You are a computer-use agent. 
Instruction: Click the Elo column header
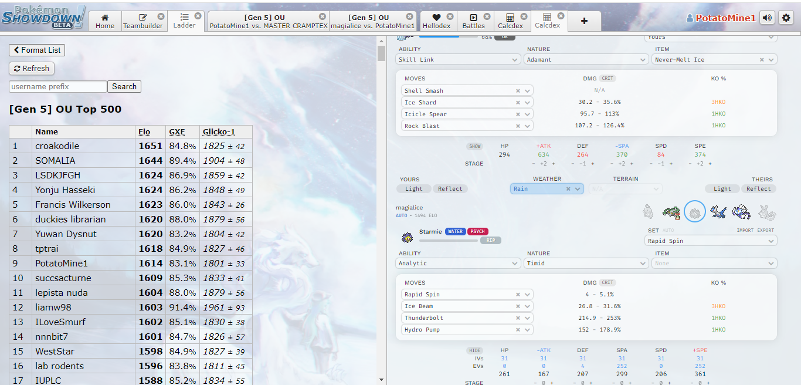point(144,132)
